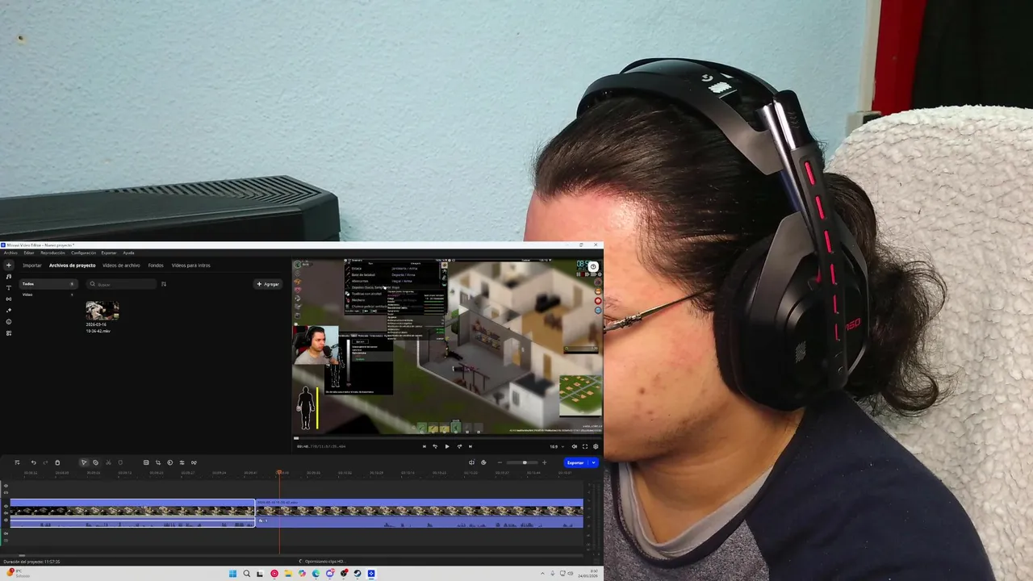The width and height of the screenshot is (1033, 581).
Task: Switch to Archivos de proyecto tab
Action: coord(72,265)
